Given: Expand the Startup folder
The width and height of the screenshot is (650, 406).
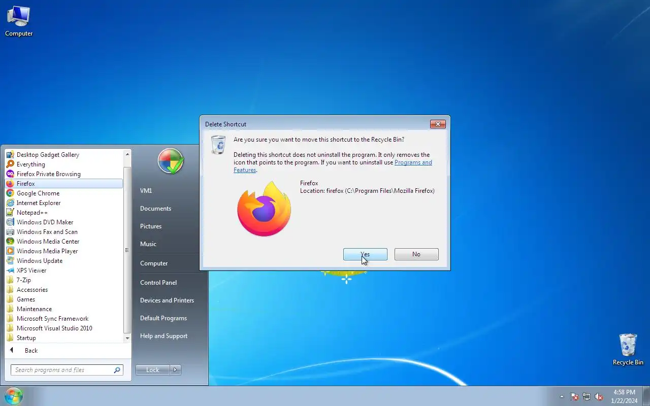Looking at the screenshot, I should [x=64, y=338].
